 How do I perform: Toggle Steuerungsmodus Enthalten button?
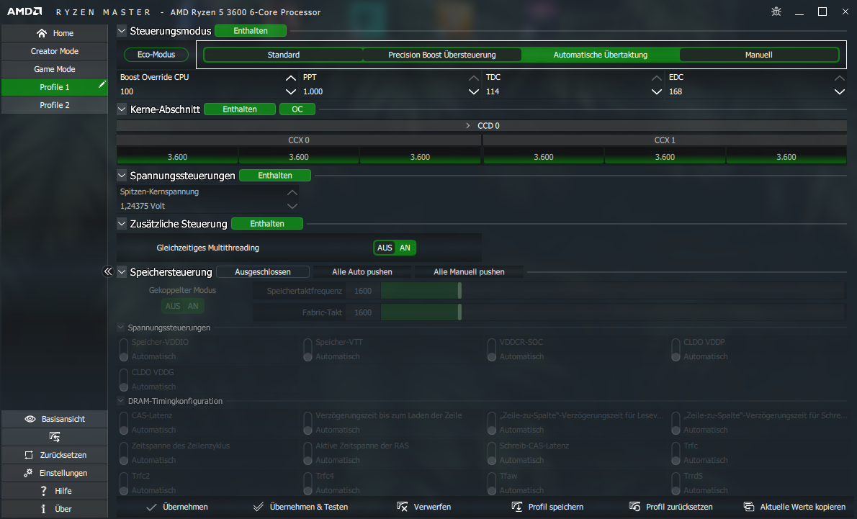point(251,31)
